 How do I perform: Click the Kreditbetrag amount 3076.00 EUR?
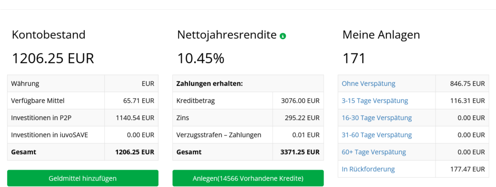click(x=300, y=101)
